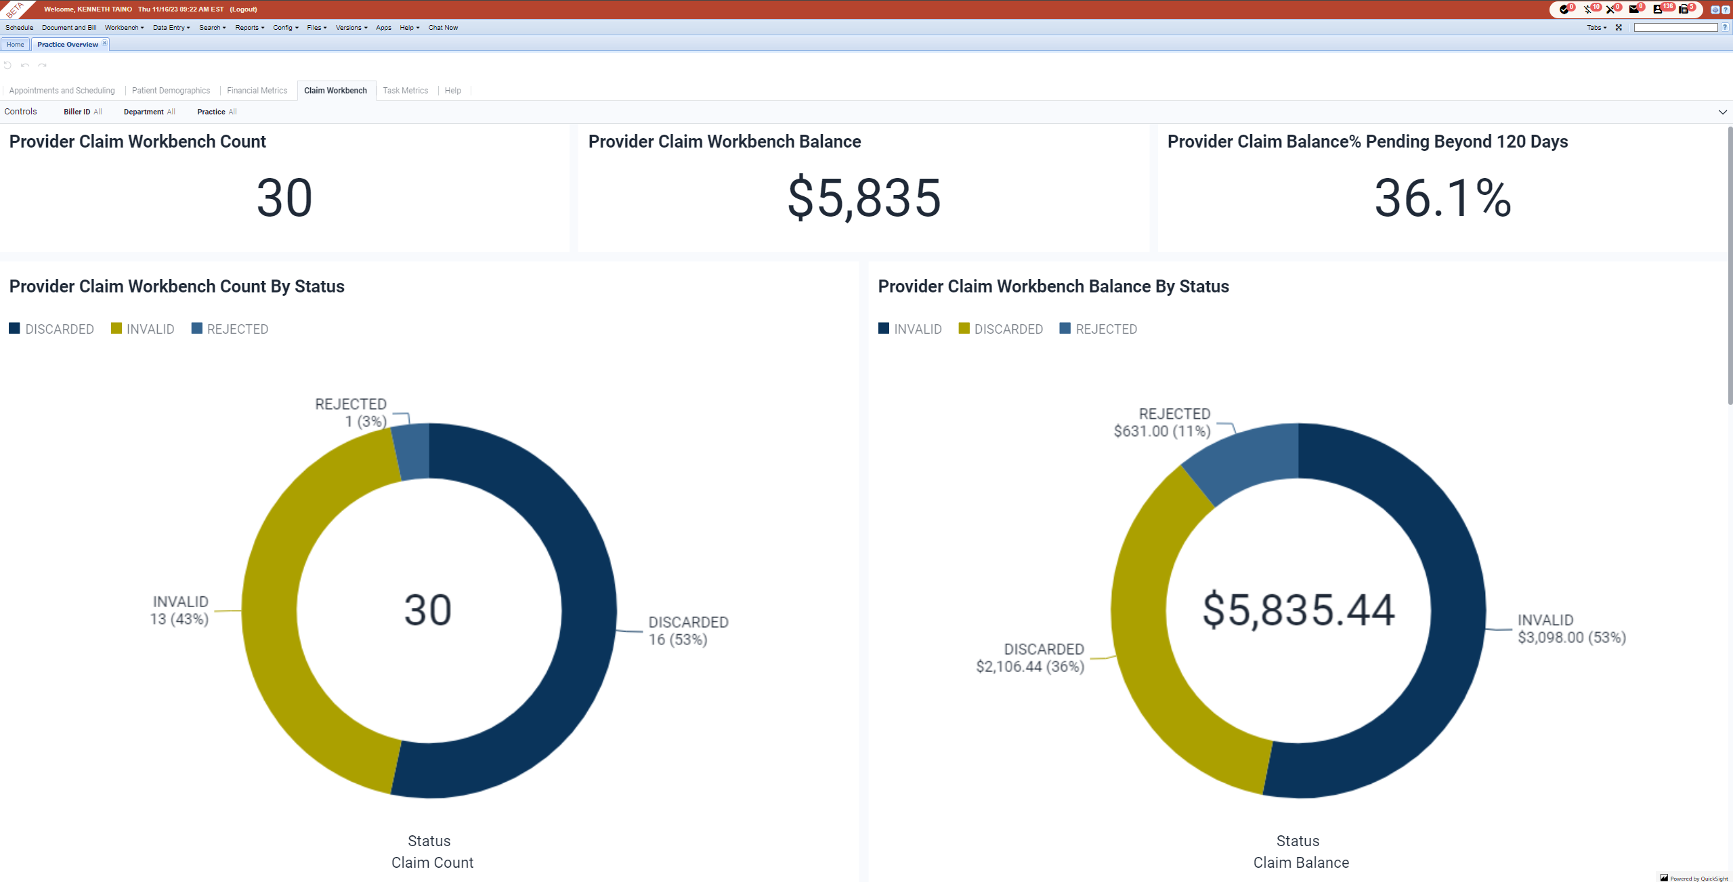Click Chat Now in the menu bar
The height and width of the screenshot is (882, 1733).
[x=443, y=28]
